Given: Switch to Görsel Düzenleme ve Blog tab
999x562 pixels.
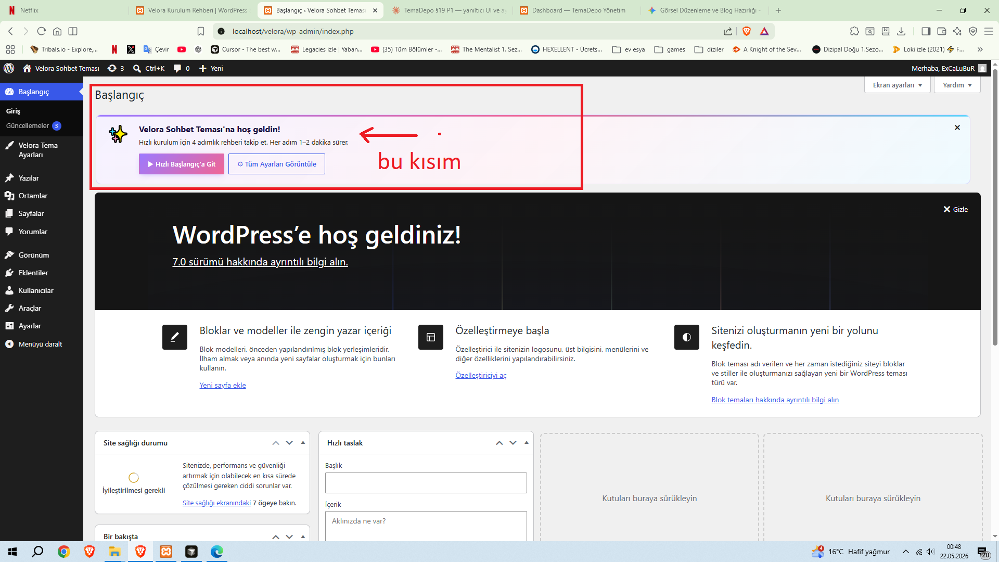Looking at the screenshot, I should [705, 10].
